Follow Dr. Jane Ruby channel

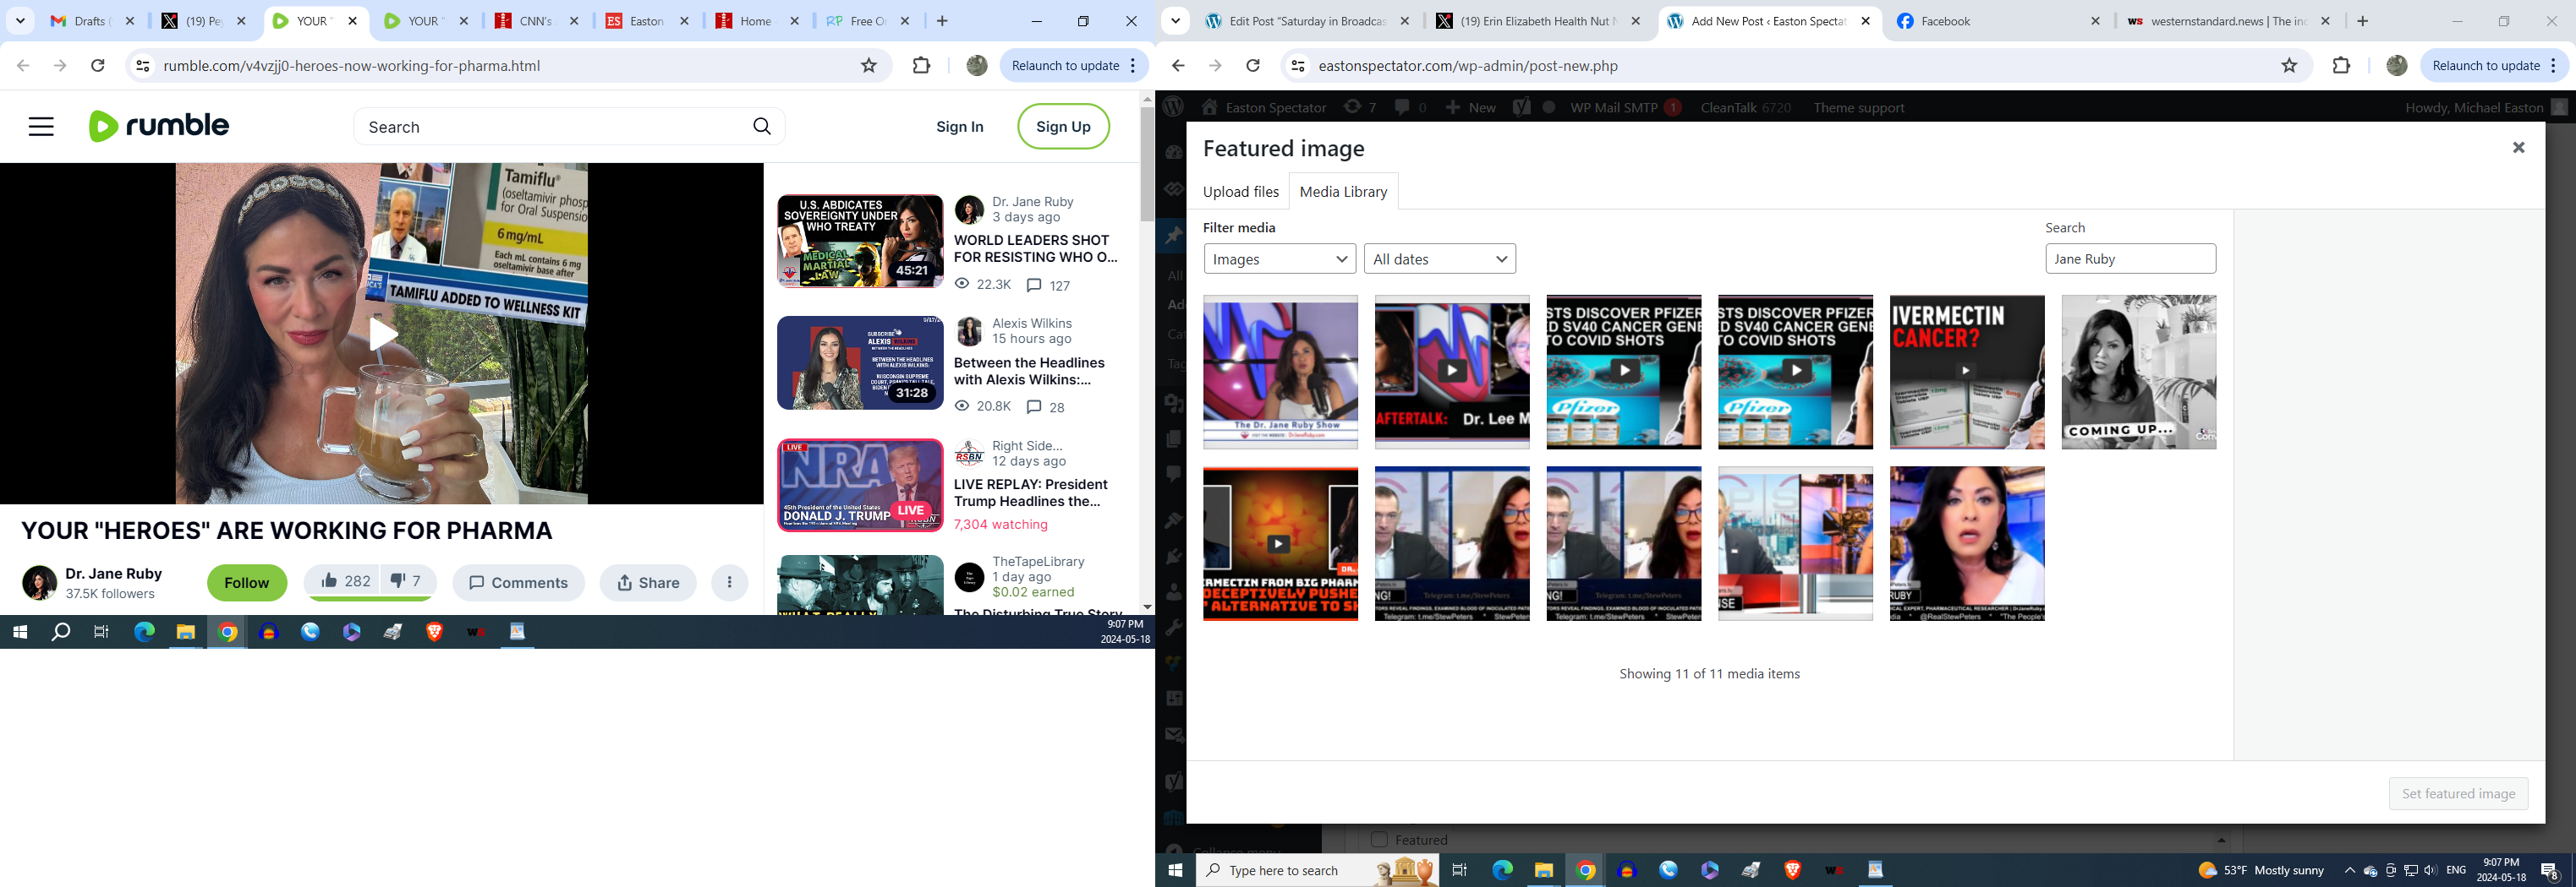coord(246,584)
